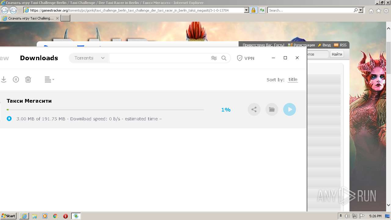
Task: Show hidden system tray icons
Action: click(341, 216)
